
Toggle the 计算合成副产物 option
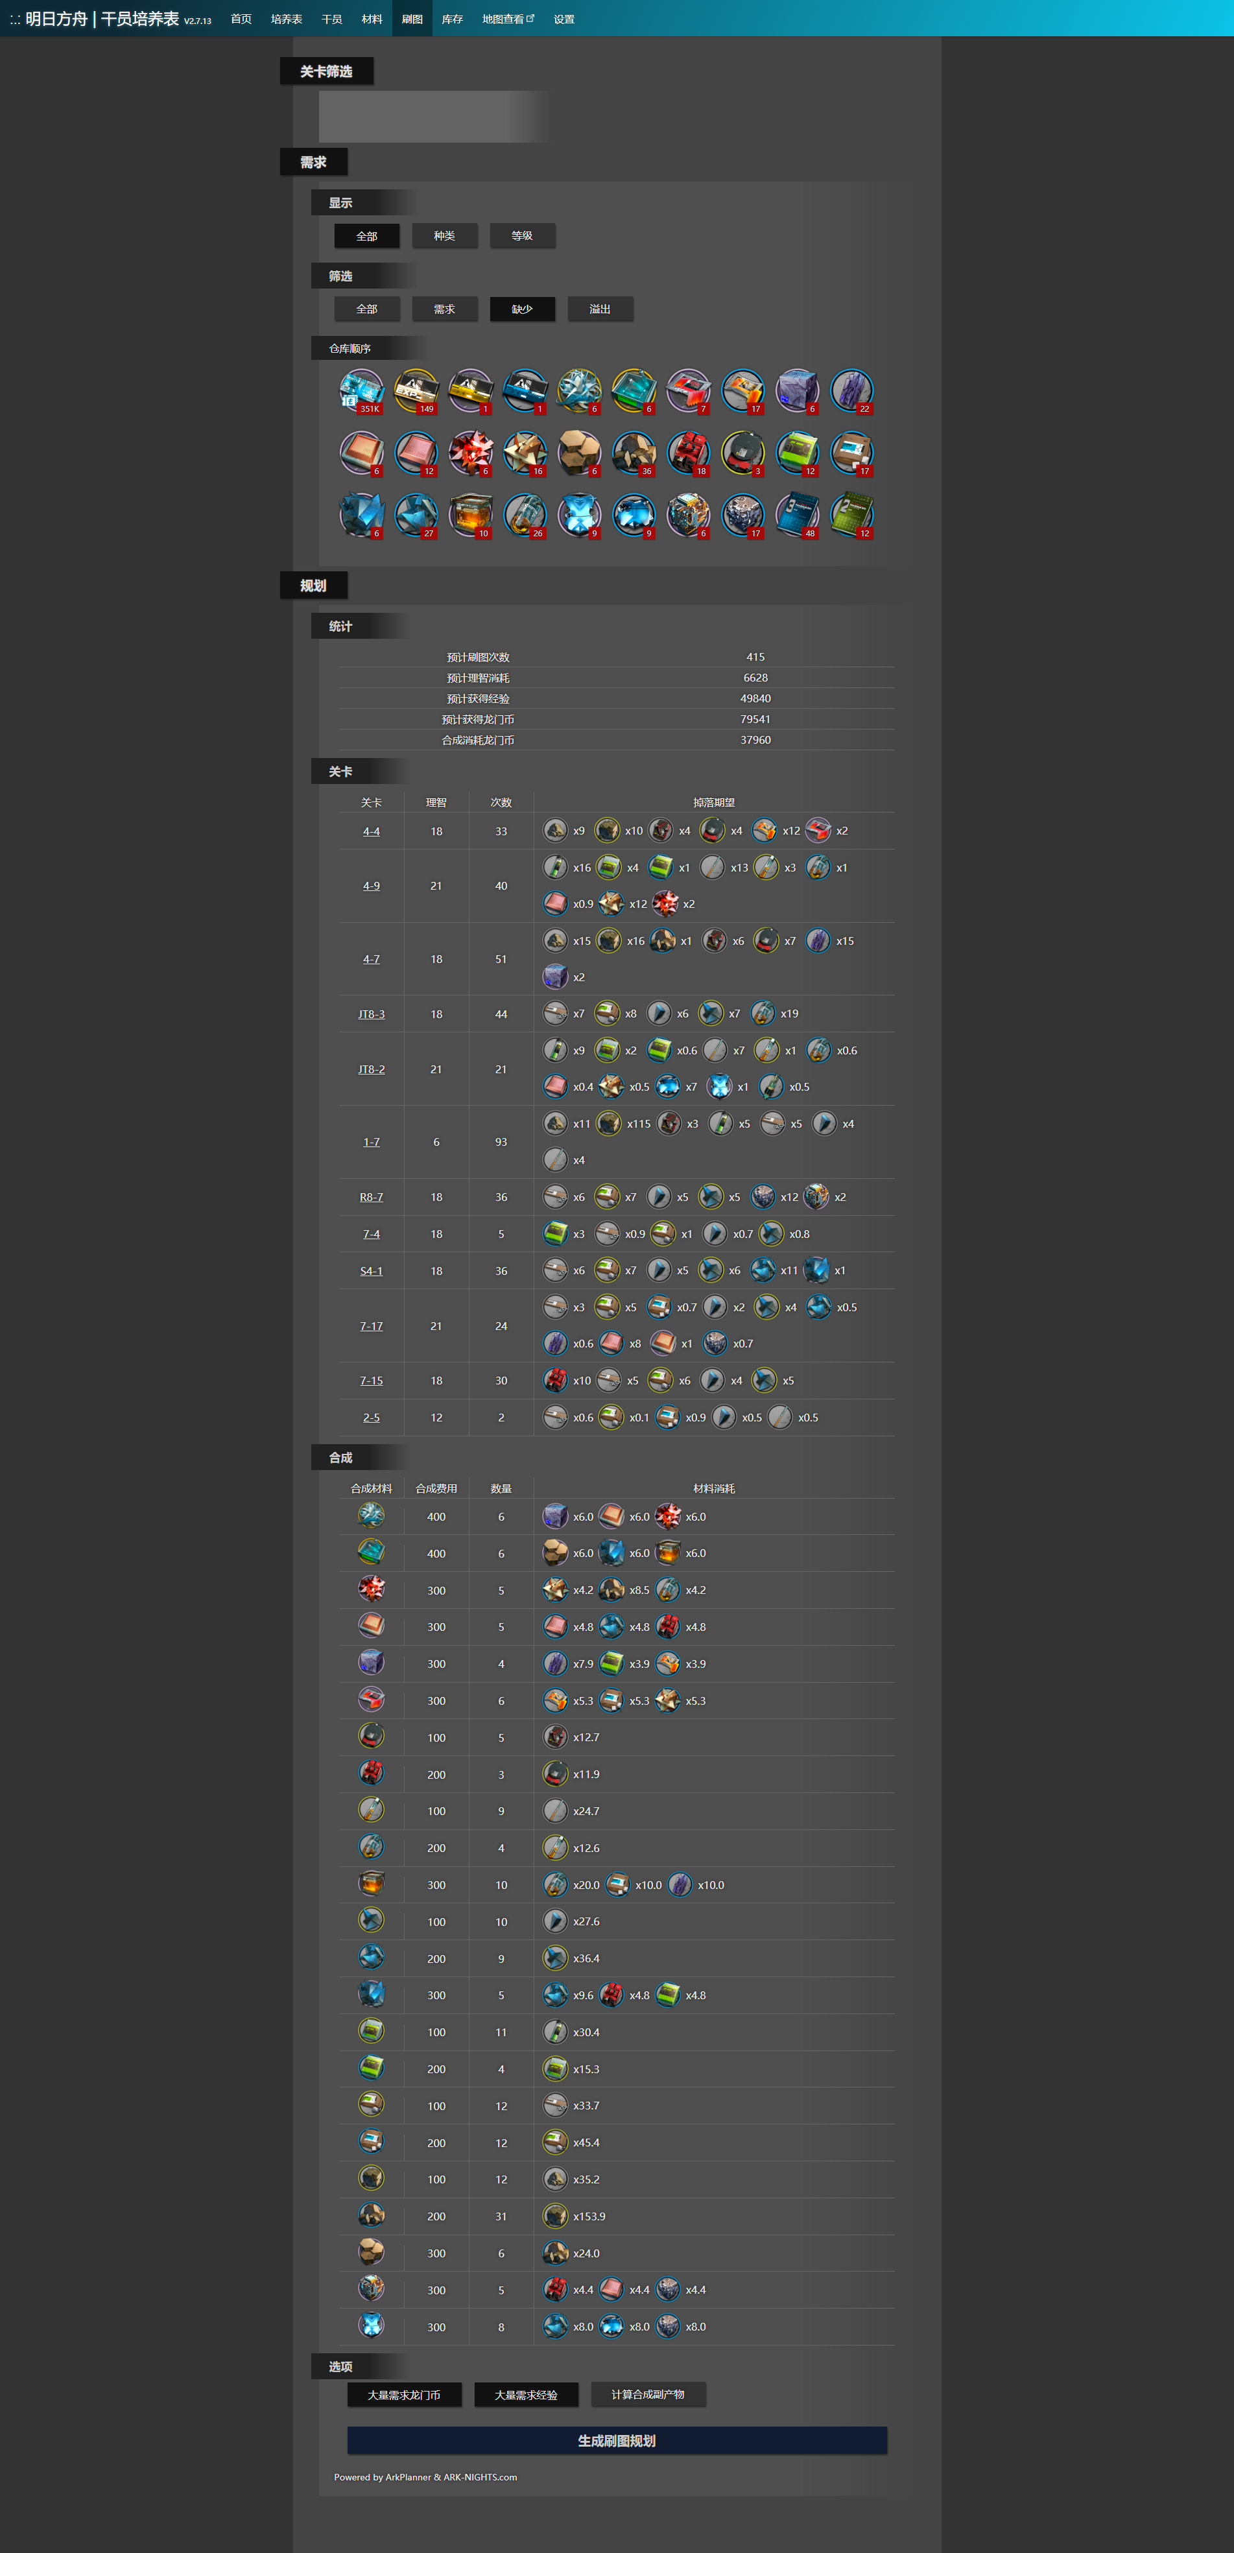(648, 2394)
